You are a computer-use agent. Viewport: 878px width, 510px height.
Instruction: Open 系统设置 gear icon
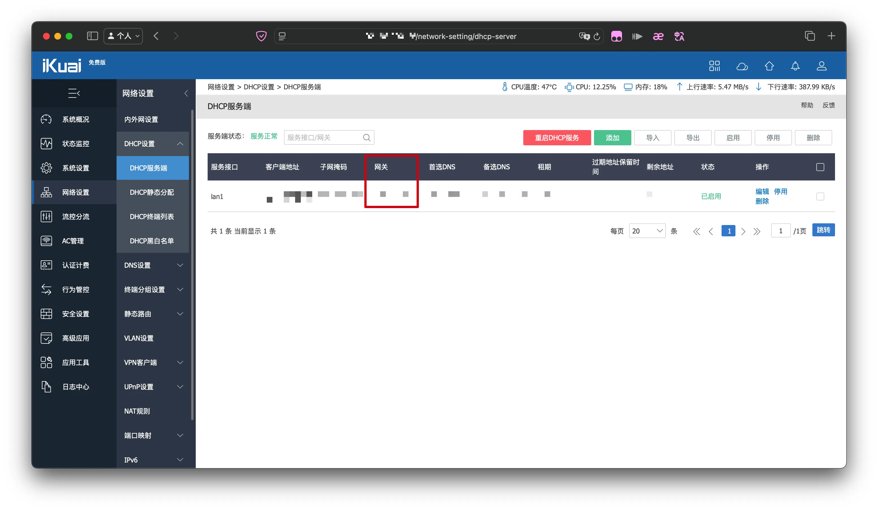pyautogui.click(x=46, y=168)
